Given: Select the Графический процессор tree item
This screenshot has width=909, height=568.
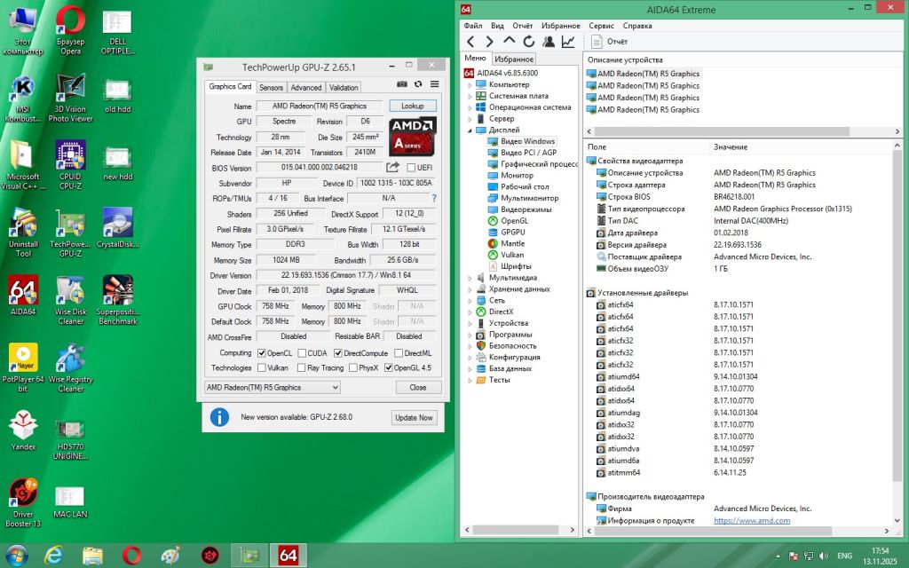Looking at the screenshot, I should coord(533,164).
